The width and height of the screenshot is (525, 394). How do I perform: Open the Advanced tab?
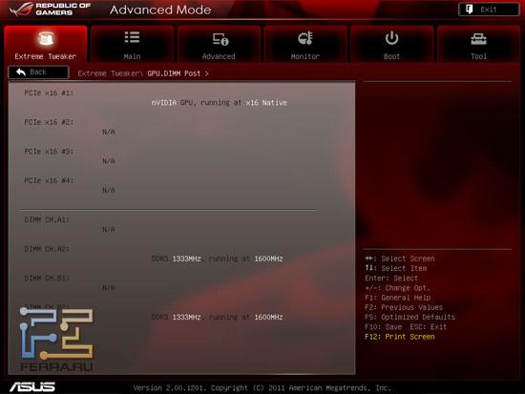219,44
